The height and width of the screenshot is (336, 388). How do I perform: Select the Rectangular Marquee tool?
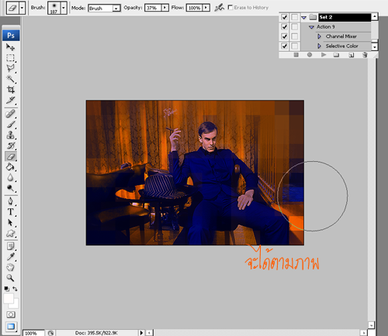tap(10, 57)
